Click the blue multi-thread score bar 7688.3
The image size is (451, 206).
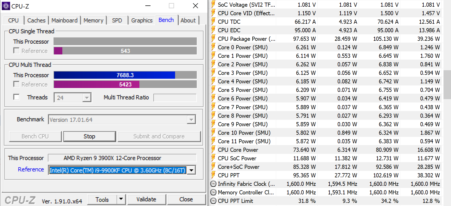pos(114,75)
